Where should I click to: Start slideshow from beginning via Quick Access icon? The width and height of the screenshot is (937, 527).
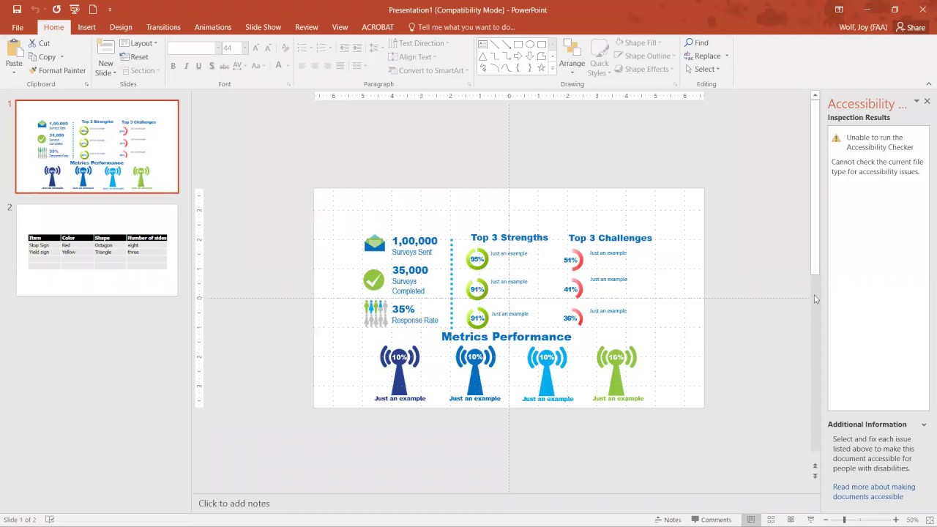[74, 10]
